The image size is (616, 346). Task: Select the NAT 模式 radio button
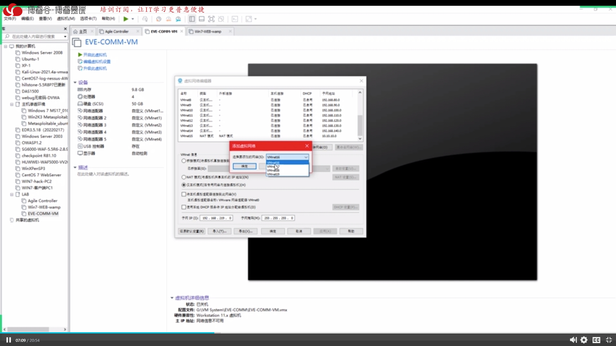pyautogui.click(x=184, y=177)
